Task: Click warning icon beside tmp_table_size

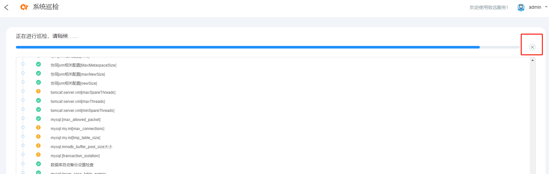Action: (x=38, y=137)
